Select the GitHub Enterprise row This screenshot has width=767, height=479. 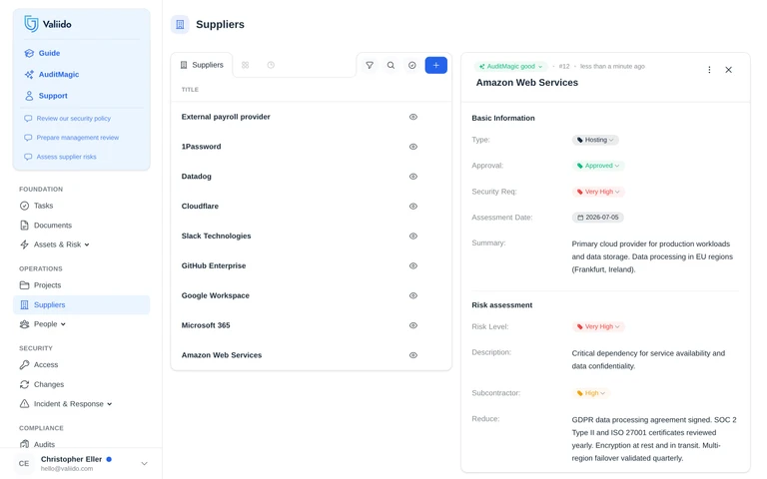pos(312,265)
